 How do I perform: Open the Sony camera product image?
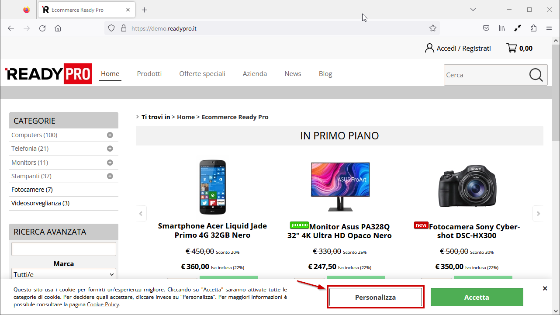point(467,186)
